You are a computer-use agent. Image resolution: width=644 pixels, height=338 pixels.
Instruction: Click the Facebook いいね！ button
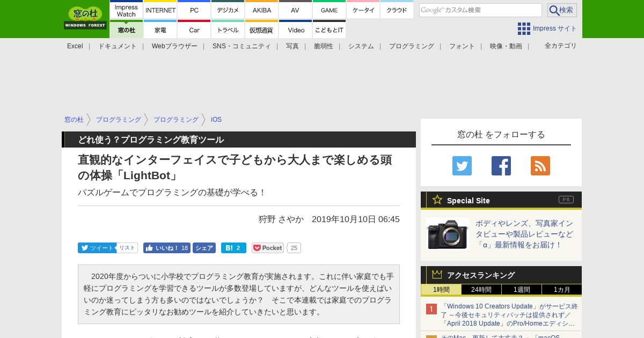point(167,248)
